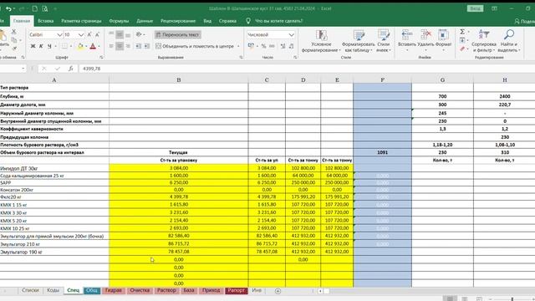Open Сортировка и фильтр menu
Screen dimensions: 535x301
pos(484,41)
